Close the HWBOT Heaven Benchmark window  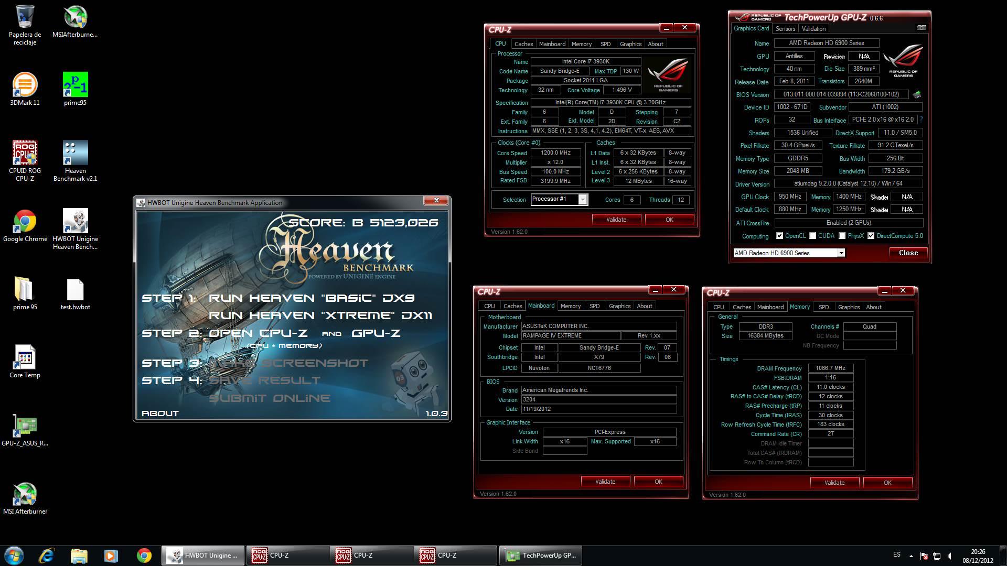436,200
